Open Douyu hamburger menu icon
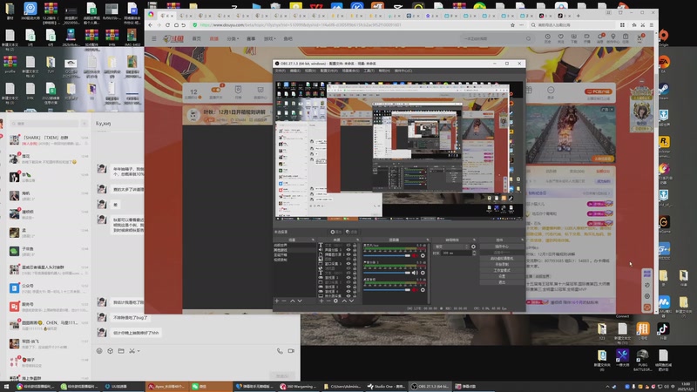 (x=154, y=38)
